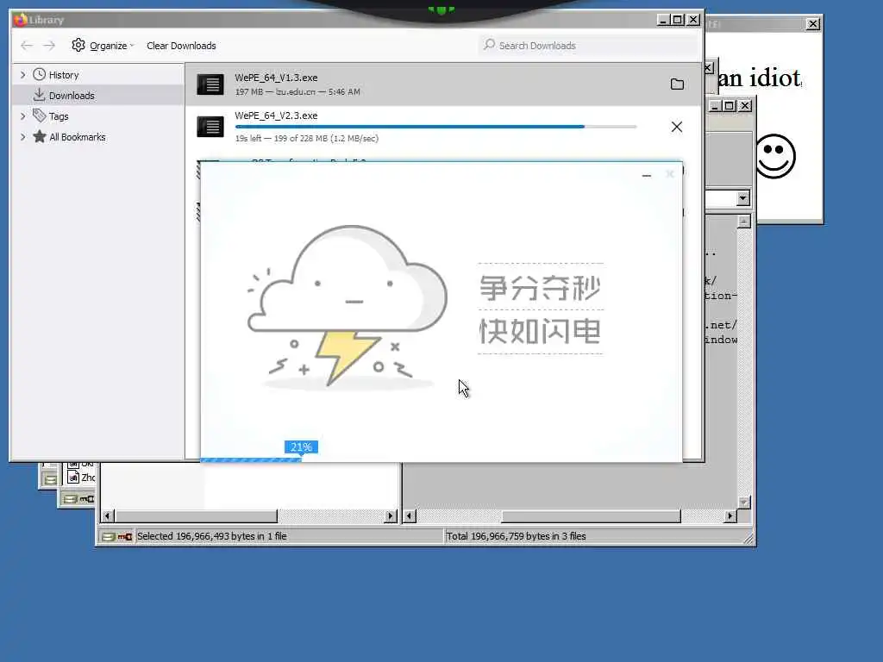Minimize the Library window
The height and width of the screenshot is (662, 883).
click(x=663, y=20)
